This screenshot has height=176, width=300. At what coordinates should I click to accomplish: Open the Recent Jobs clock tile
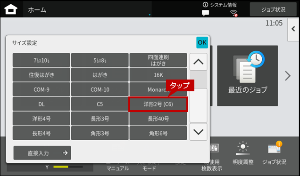coord(247,76)
